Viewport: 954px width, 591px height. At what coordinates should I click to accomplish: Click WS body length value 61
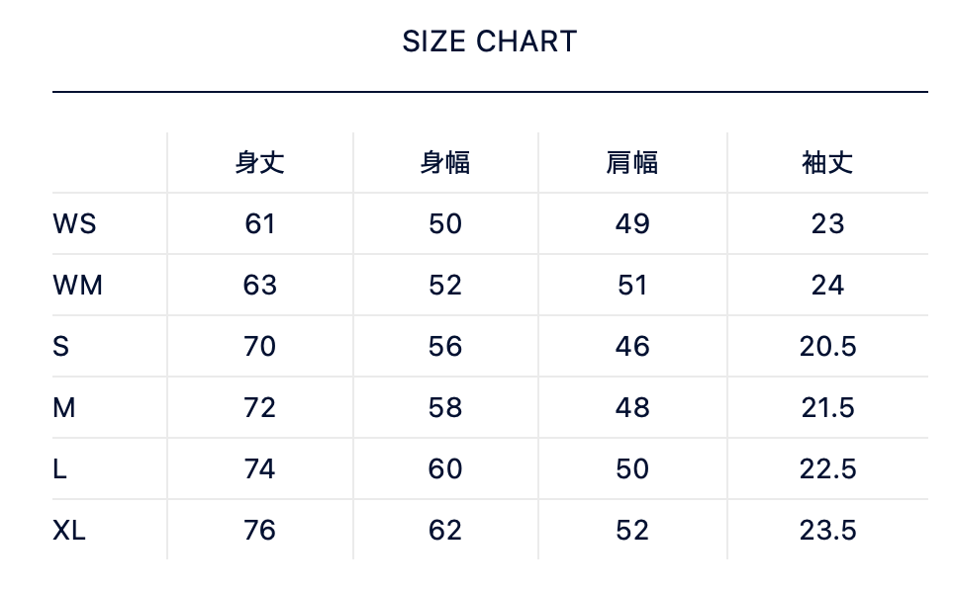point(260,224)
